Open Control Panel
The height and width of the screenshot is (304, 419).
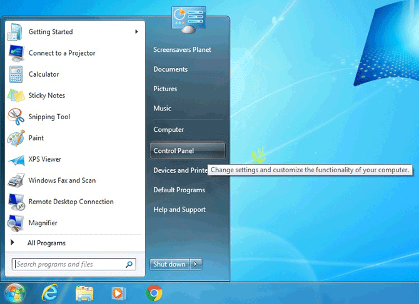pos(188,150)
